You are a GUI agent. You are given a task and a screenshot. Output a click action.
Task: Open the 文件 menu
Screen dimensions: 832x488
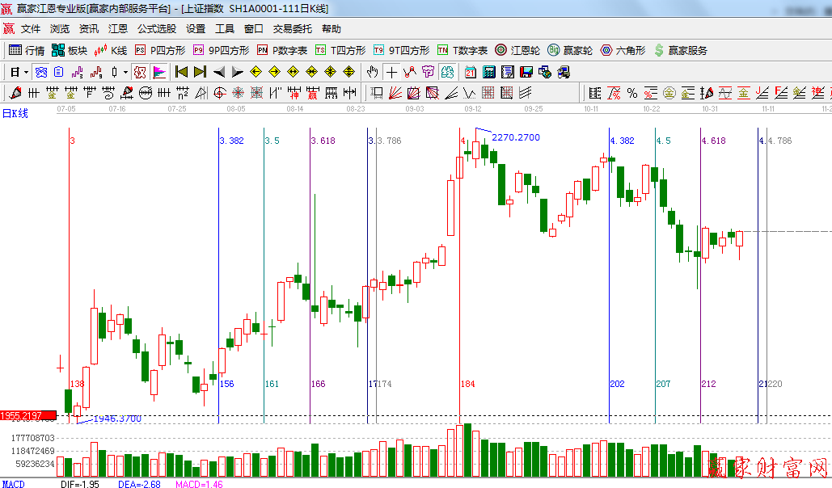click(31, 28)
